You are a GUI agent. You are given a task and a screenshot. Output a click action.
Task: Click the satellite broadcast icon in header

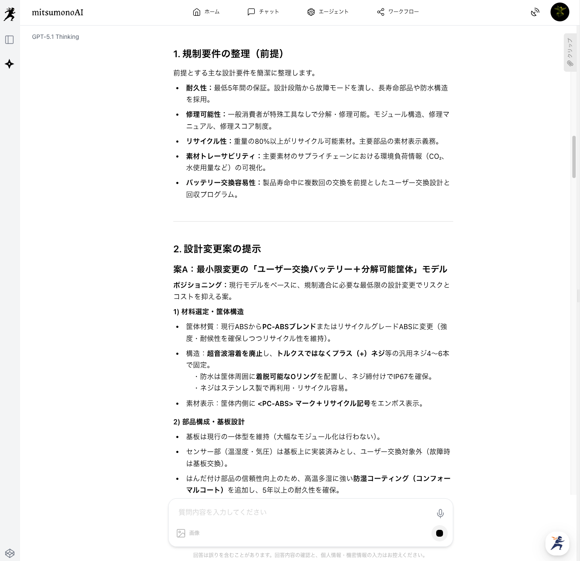tap(535, 12)
